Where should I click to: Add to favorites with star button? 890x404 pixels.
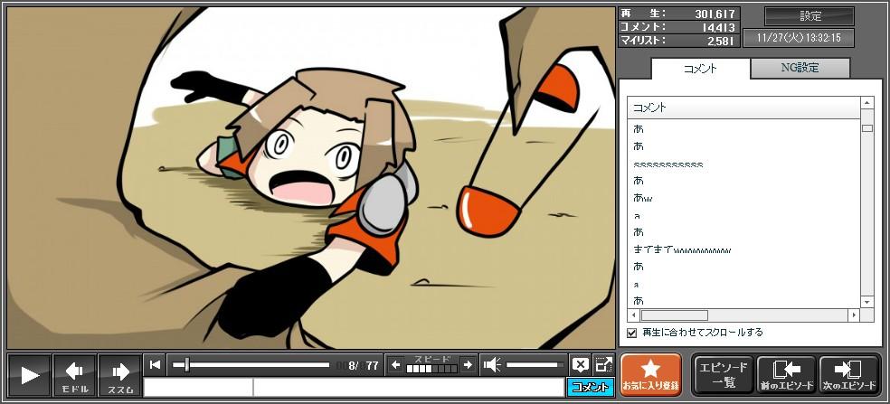click(x=651, y=374)
